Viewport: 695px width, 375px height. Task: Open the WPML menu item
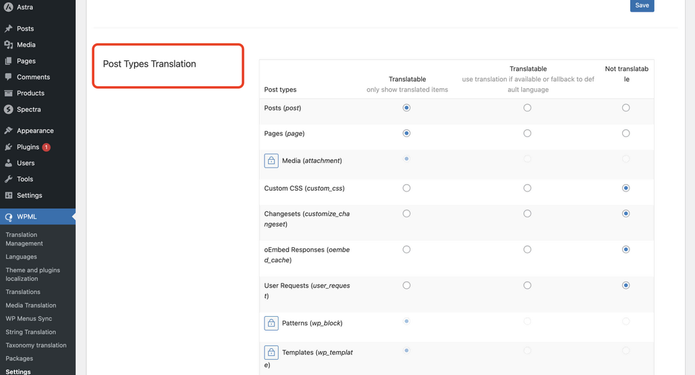[x=27, y=217]
